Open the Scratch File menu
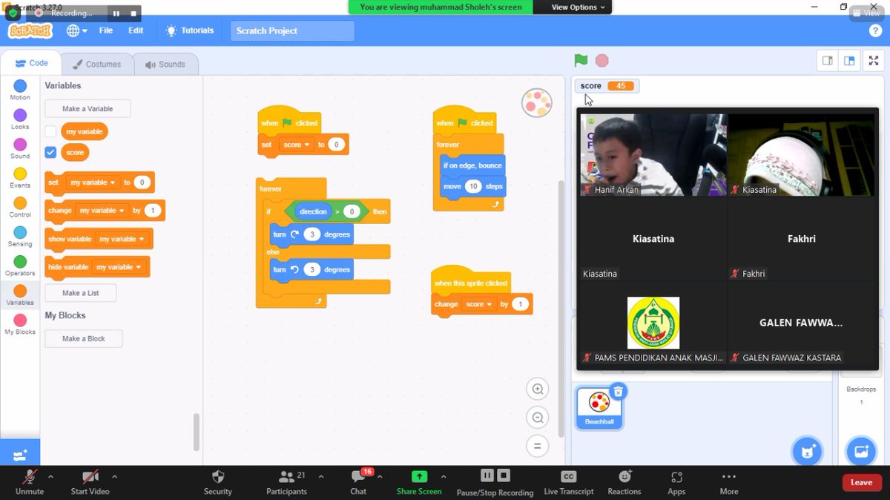 tap(106, 31)
